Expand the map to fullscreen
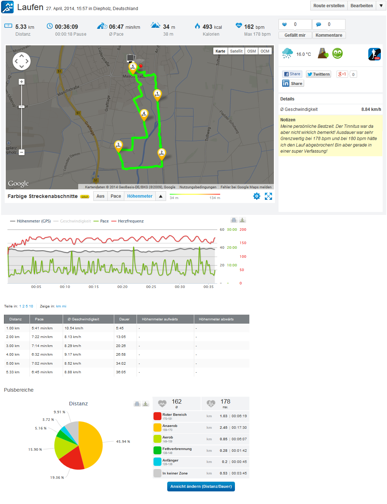387x504 pixels. (x=268, y=196)
